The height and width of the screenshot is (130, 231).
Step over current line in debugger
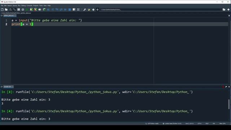[53, 10]
